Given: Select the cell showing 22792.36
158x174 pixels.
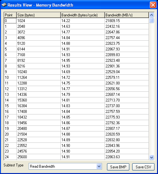Looking at the screenshot, I should pos(127,123).
